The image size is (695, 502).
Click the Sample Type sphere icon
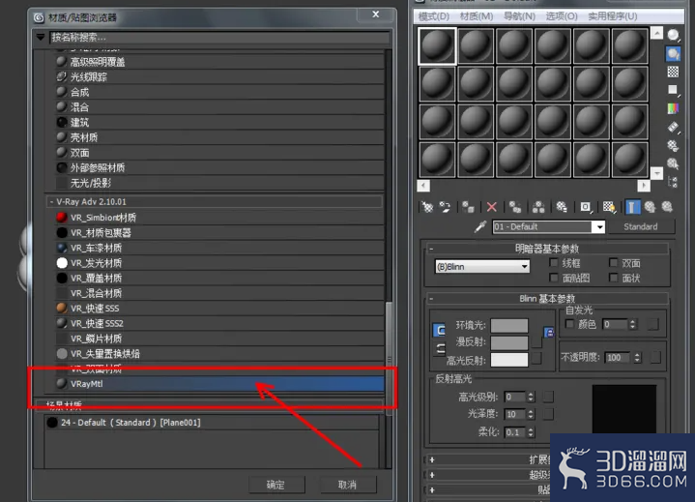[674, 35]
